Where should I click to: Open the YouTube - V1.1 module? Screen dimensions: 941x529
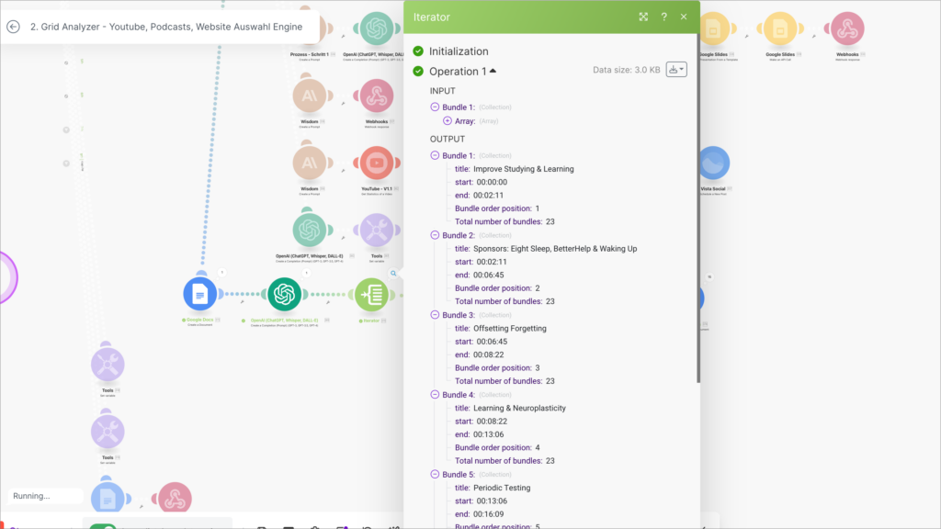pos(376,163)
